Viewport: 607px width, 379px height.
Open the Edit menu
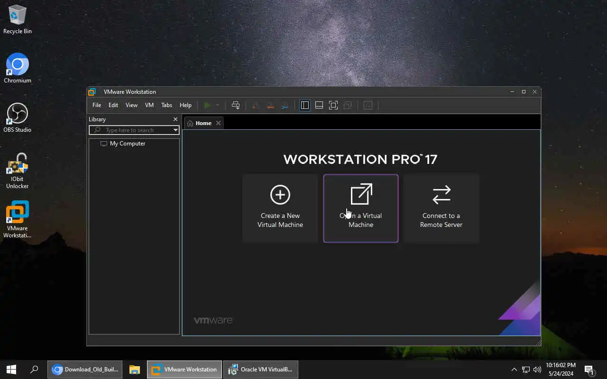pyautogui.click(x=113, y=105)
